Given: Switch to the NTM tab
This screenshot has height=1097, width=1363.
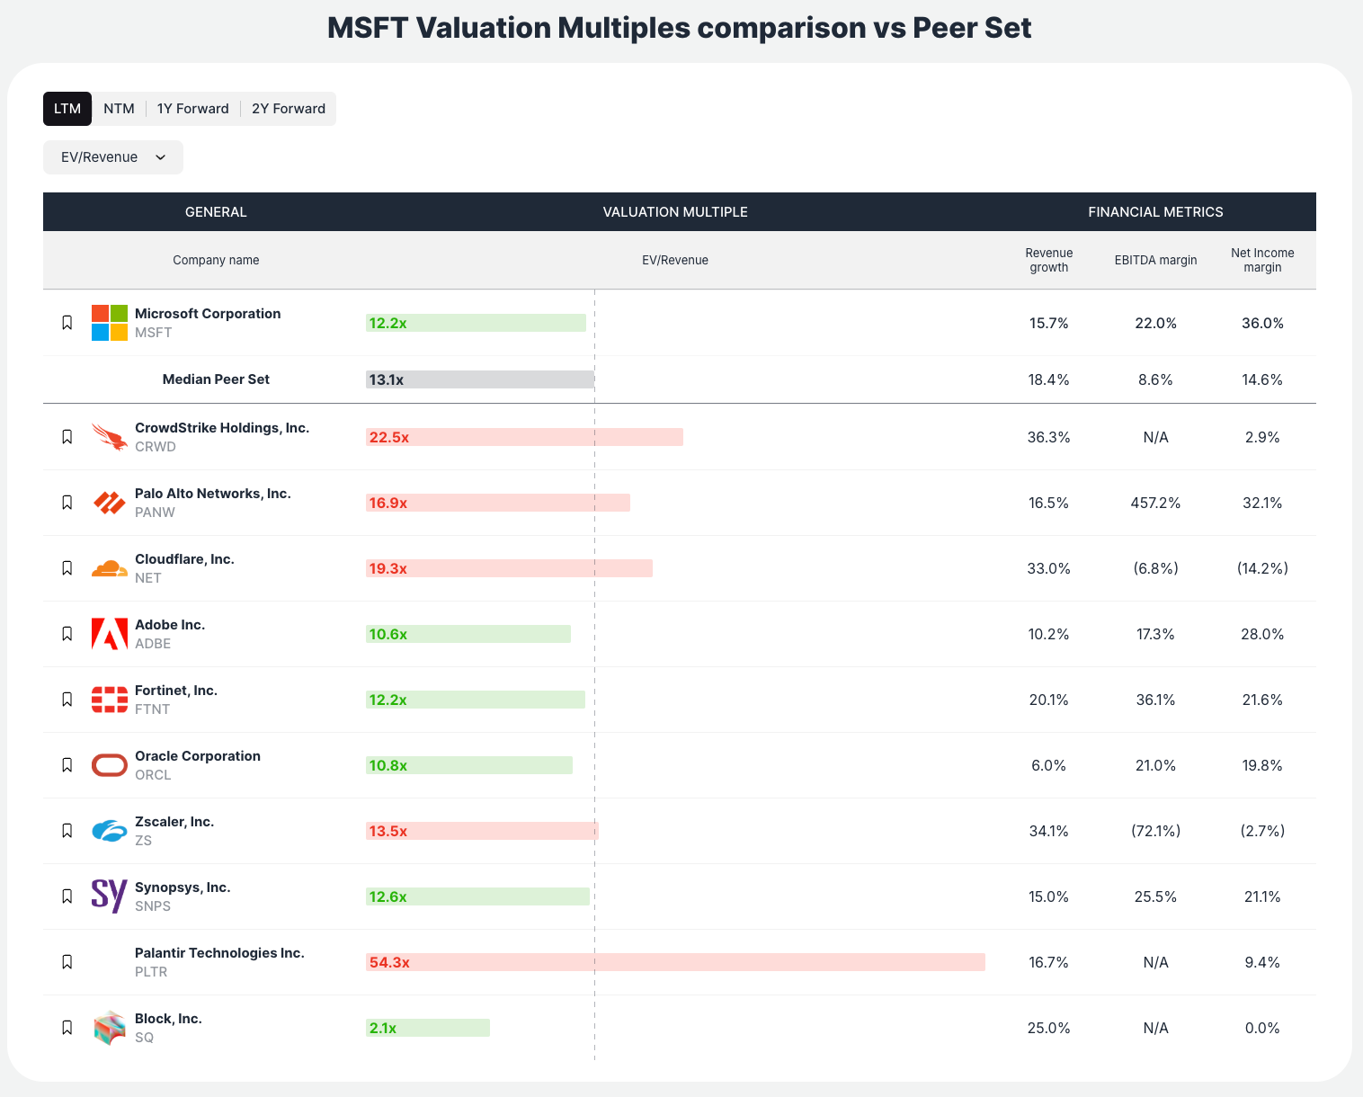Looking at the screenshot, I should (x=119, y=108).
